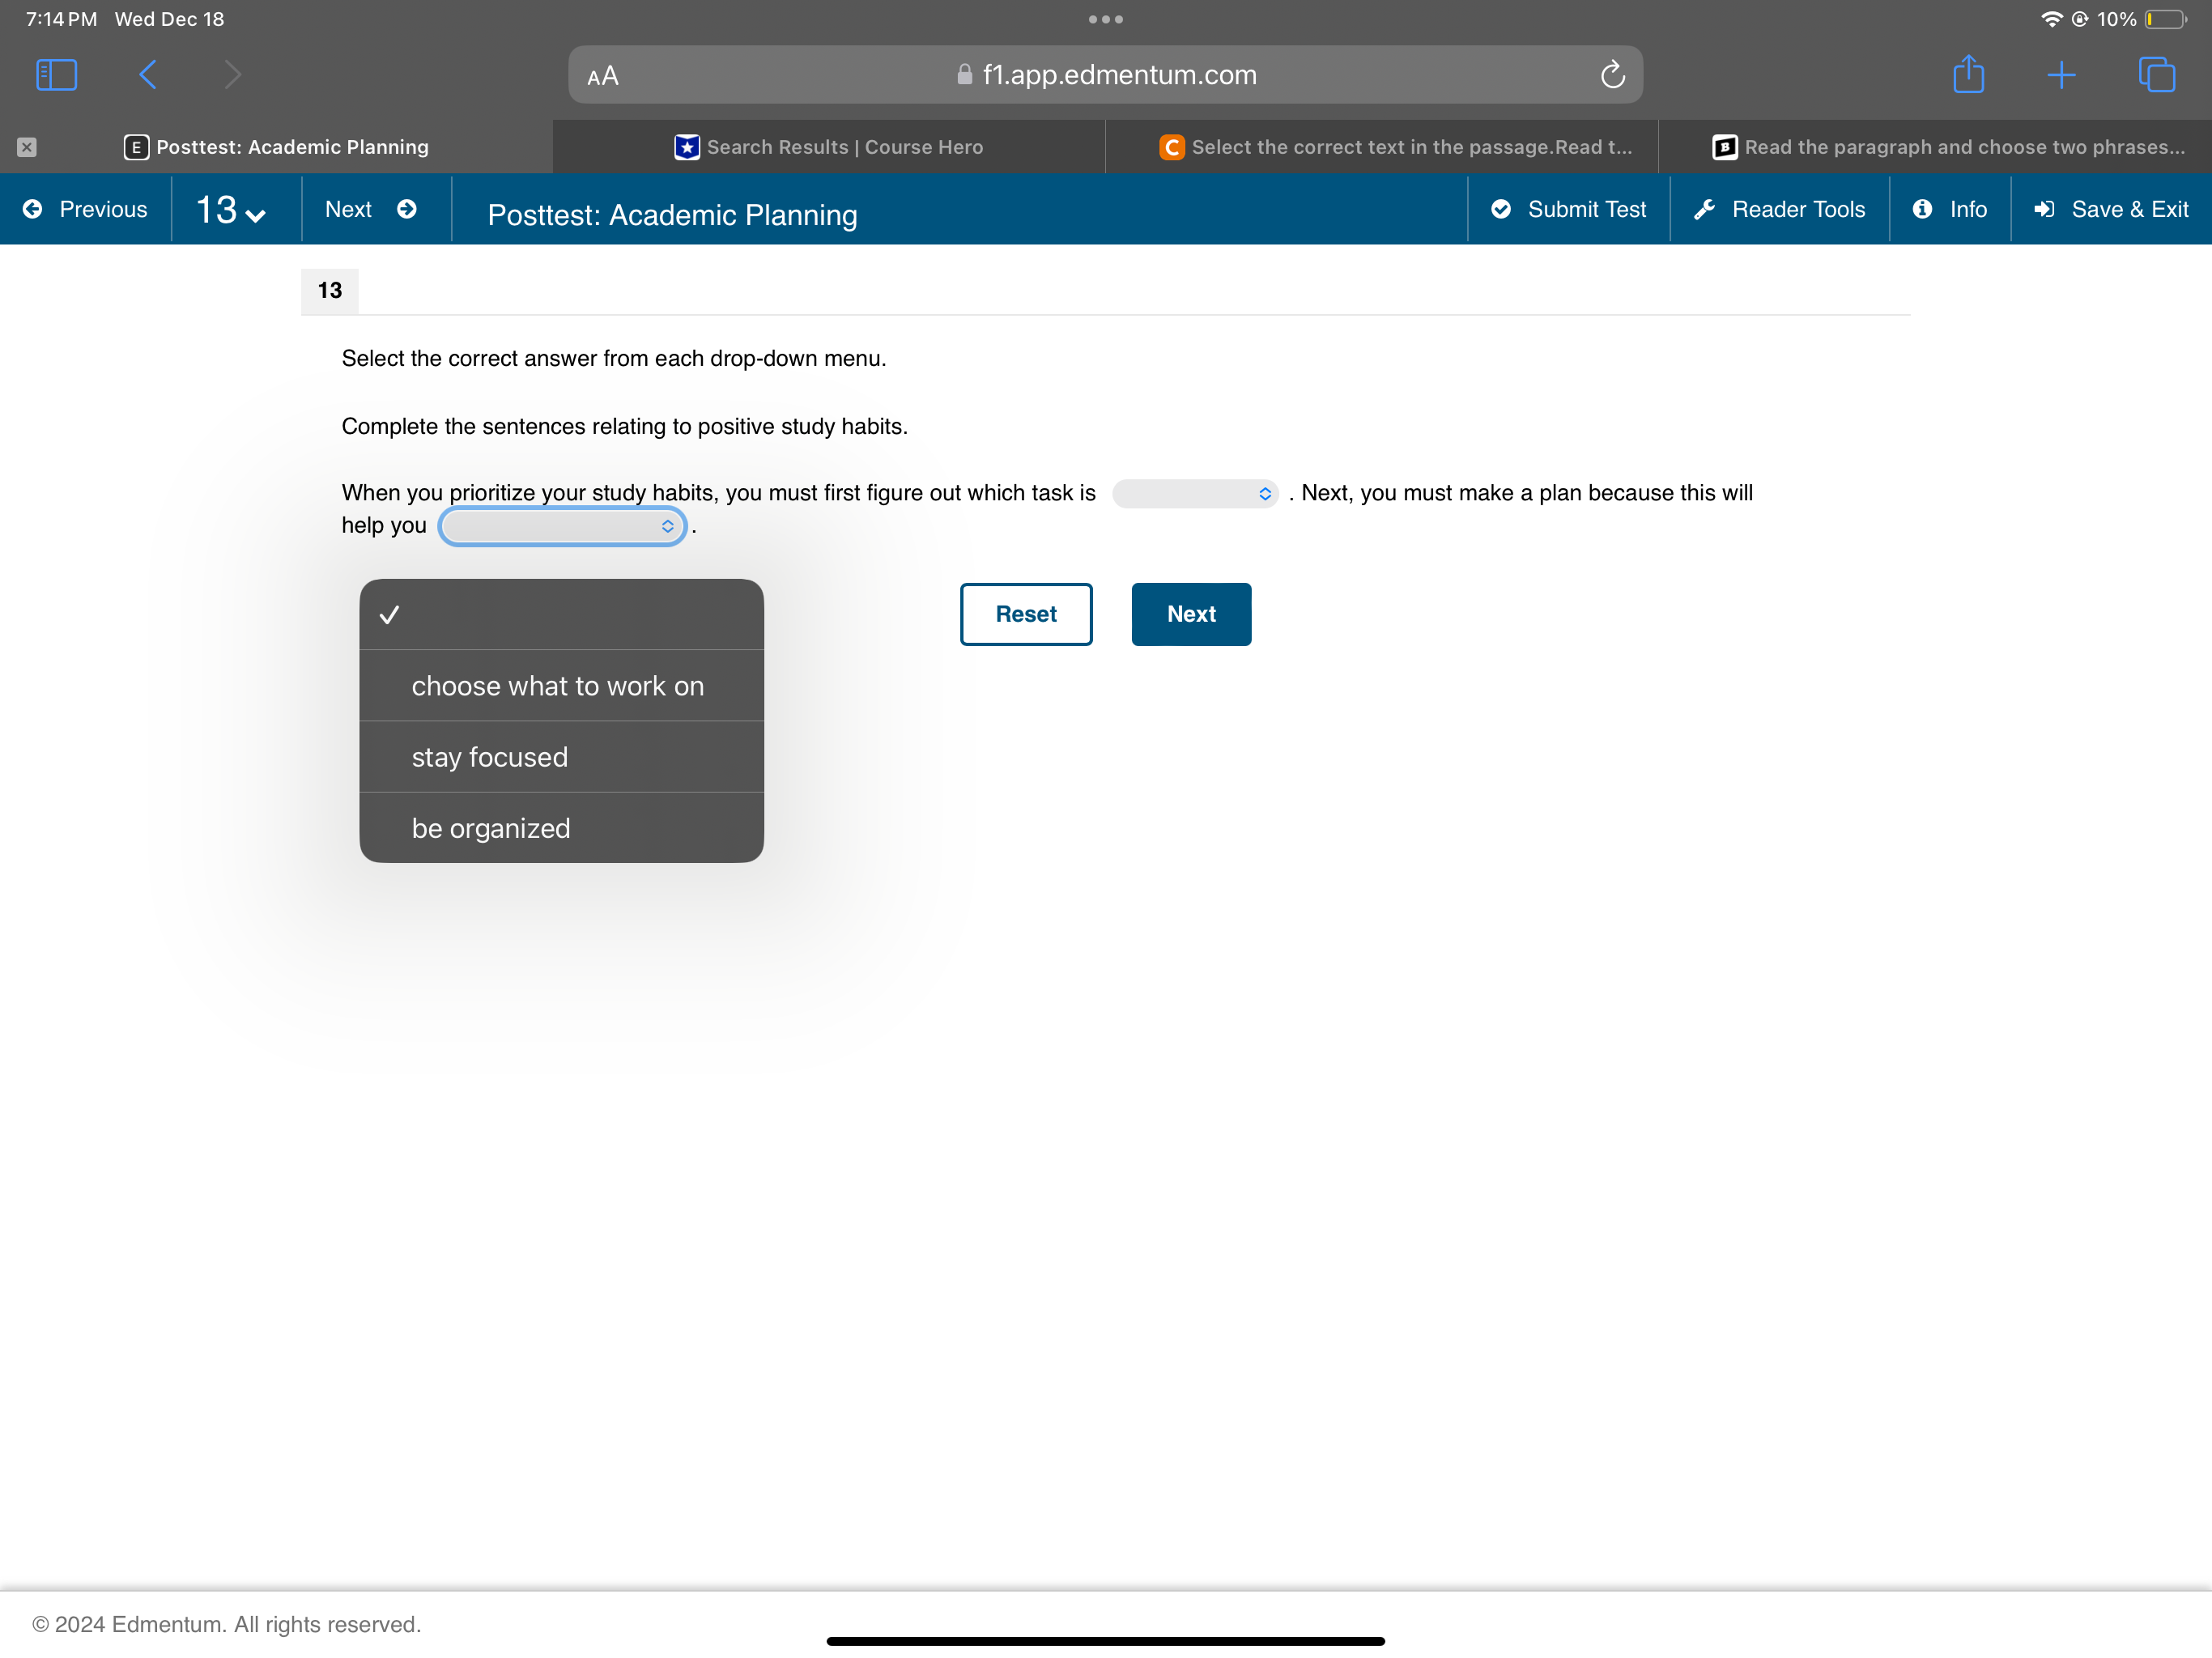This screenshot has width=2212, height=1658.
Task: Open text size AA reader menu
Action: [x=603, y=76]
